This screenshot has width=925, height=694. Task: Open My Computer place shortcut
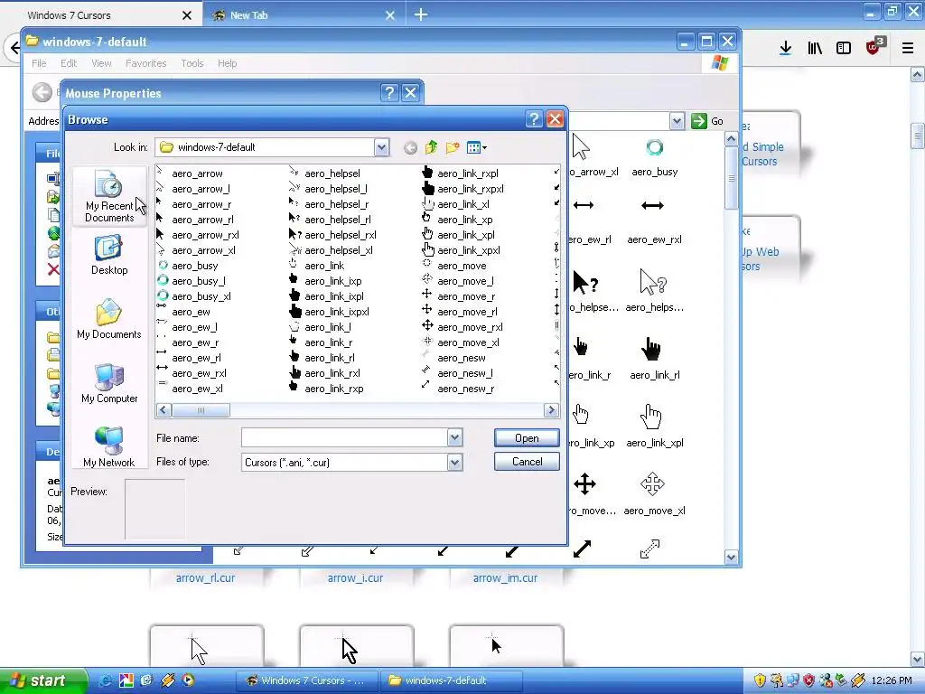109,383
